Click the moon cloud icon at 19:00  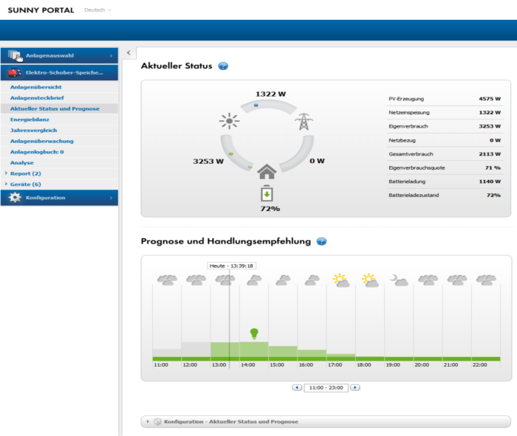click(x=398, y=280)
